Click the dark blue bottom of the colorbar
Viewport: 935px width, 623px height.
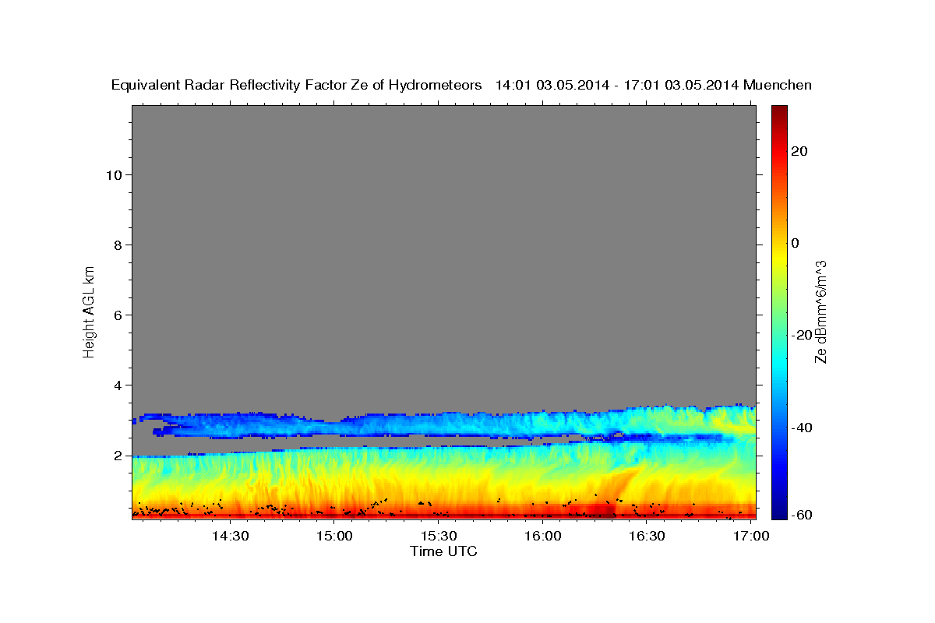click(779, 511)
